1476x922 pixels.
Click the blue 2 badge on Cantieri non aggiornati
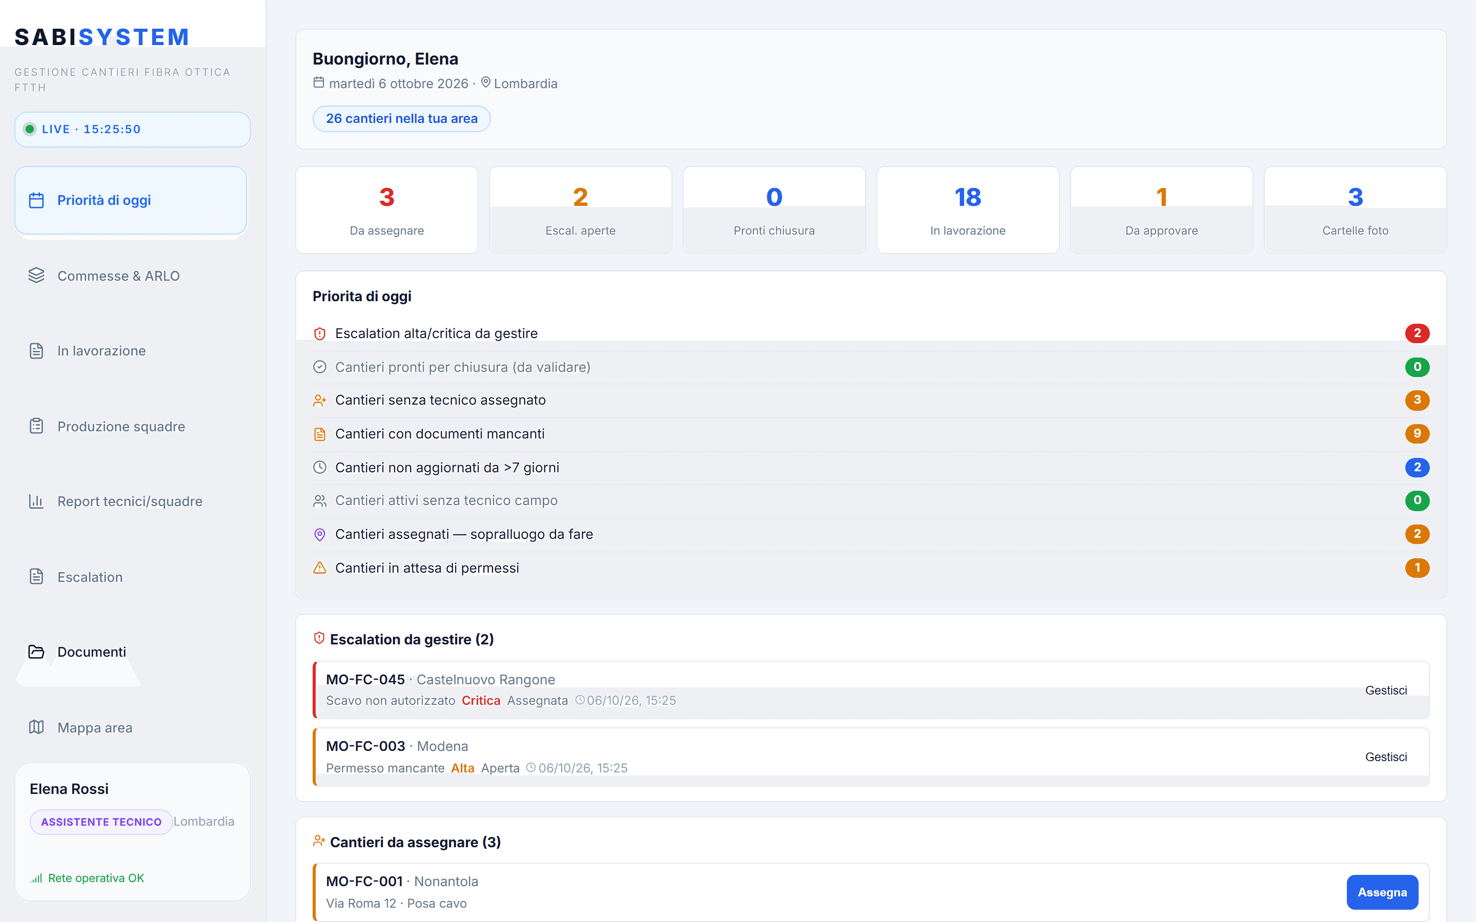pos(1417,467)
